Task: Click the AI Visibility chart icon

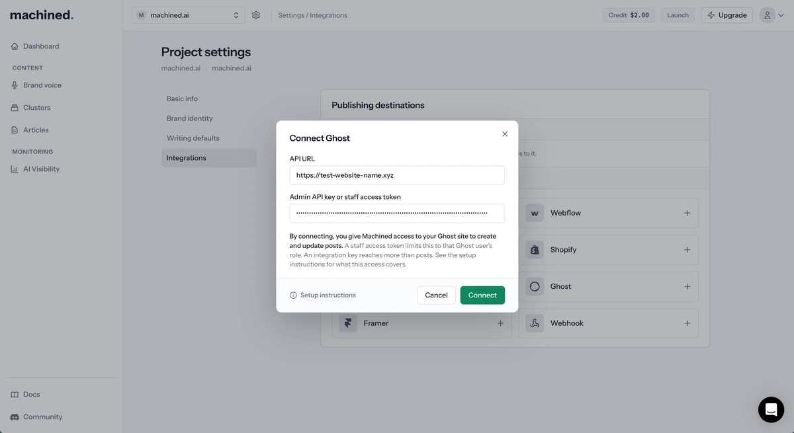Action: click(15, 169)
